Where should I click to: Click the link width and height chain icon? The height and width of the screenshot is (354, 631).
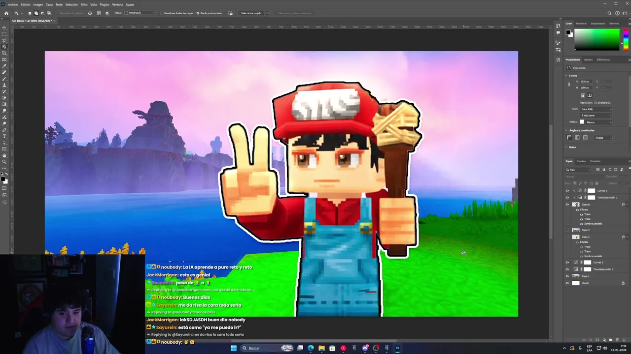click(x=569, y=85)
